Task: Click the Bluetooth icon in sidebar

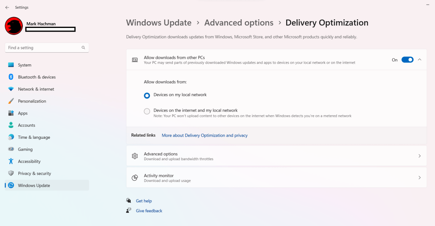Action: click(x=11, y=77)
